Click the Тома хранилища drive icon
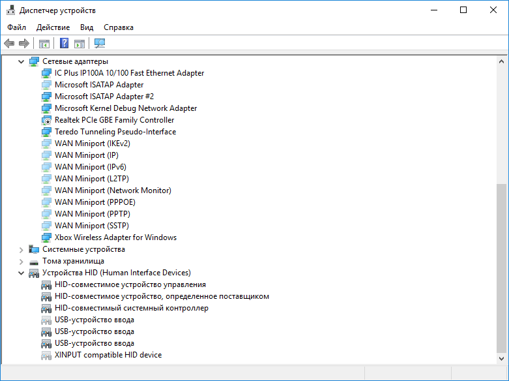Image resolution: width=509 pixels, height=381 pixels. [34, 262]
